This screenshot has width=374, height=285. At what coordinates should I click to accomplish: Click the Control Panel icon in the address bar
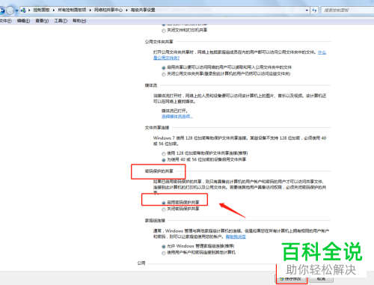tap(23, 10)
